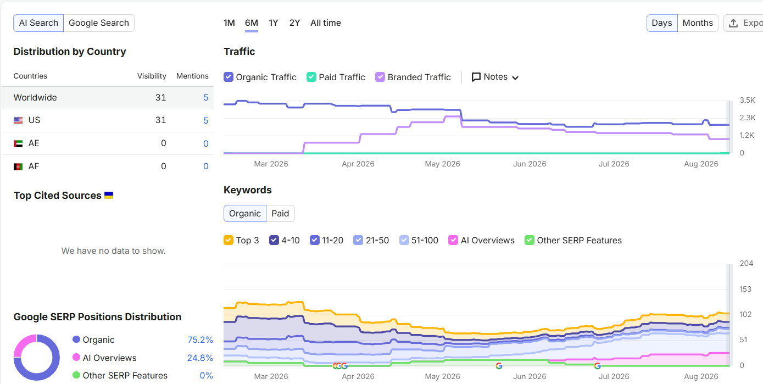This screenshot has width=763, height=384.
Task: Switch to the Google Search tab
Action: (99, 23)
